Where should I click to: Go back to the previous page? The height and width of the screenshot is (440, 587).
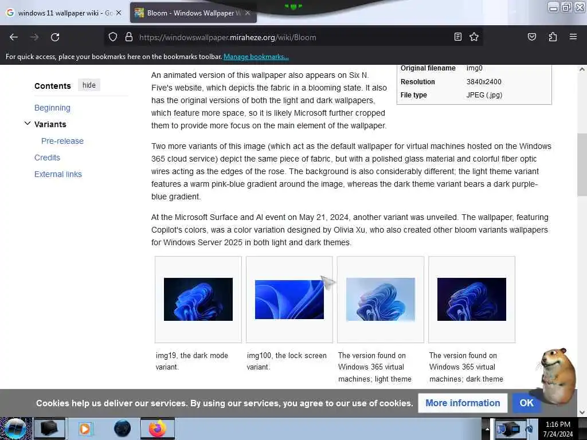click(14, 37)
